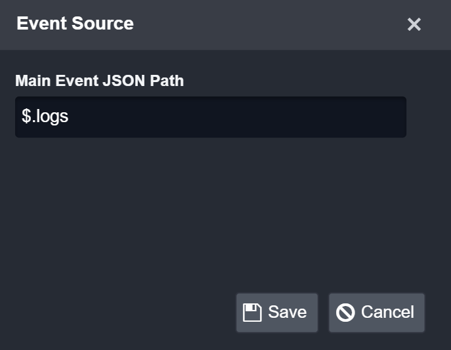The image size is (451, 350).
Task: Close the Event Source dialog with X
Action: pyautogui.click(x=414, y=25)
